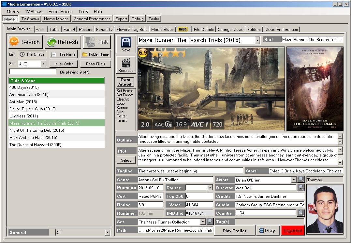Screen dimensions: 351x243
Task: Click the Play Trailer button
Action: [x=234, y=231]
